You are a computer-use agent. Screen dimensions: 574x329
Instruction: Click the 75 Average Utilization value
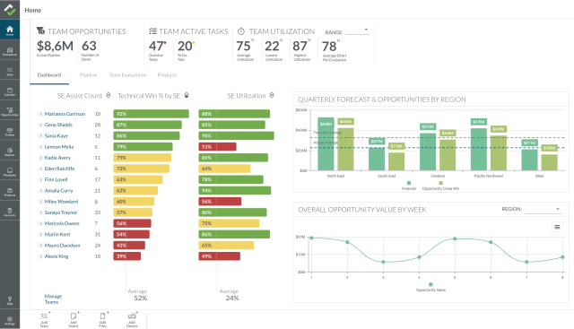point(243,46)
